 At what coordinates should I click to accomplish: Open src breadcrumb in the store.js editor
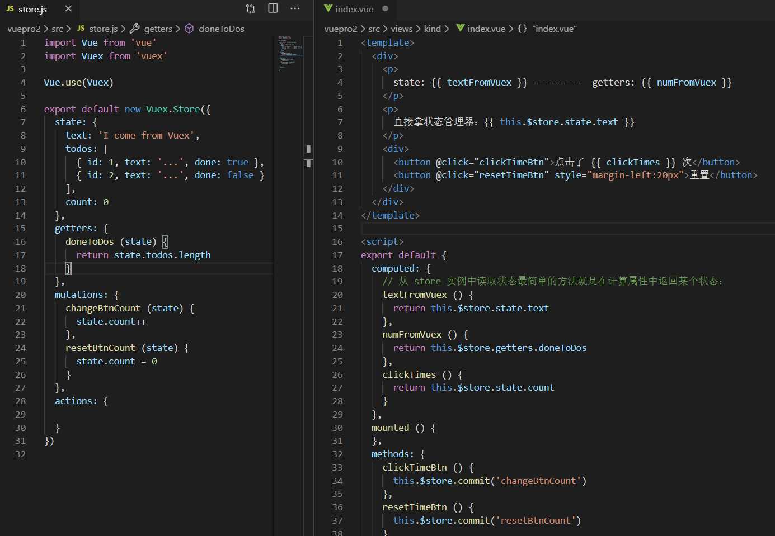pyautogui.click(x=57, y=29)
